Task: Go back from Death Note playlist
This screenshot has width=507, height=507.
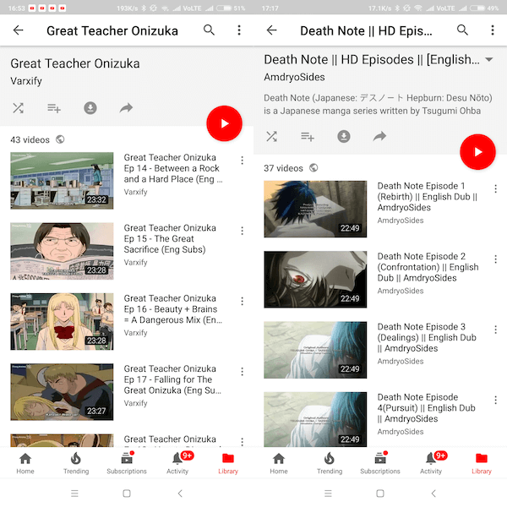Action: (271, 30)
